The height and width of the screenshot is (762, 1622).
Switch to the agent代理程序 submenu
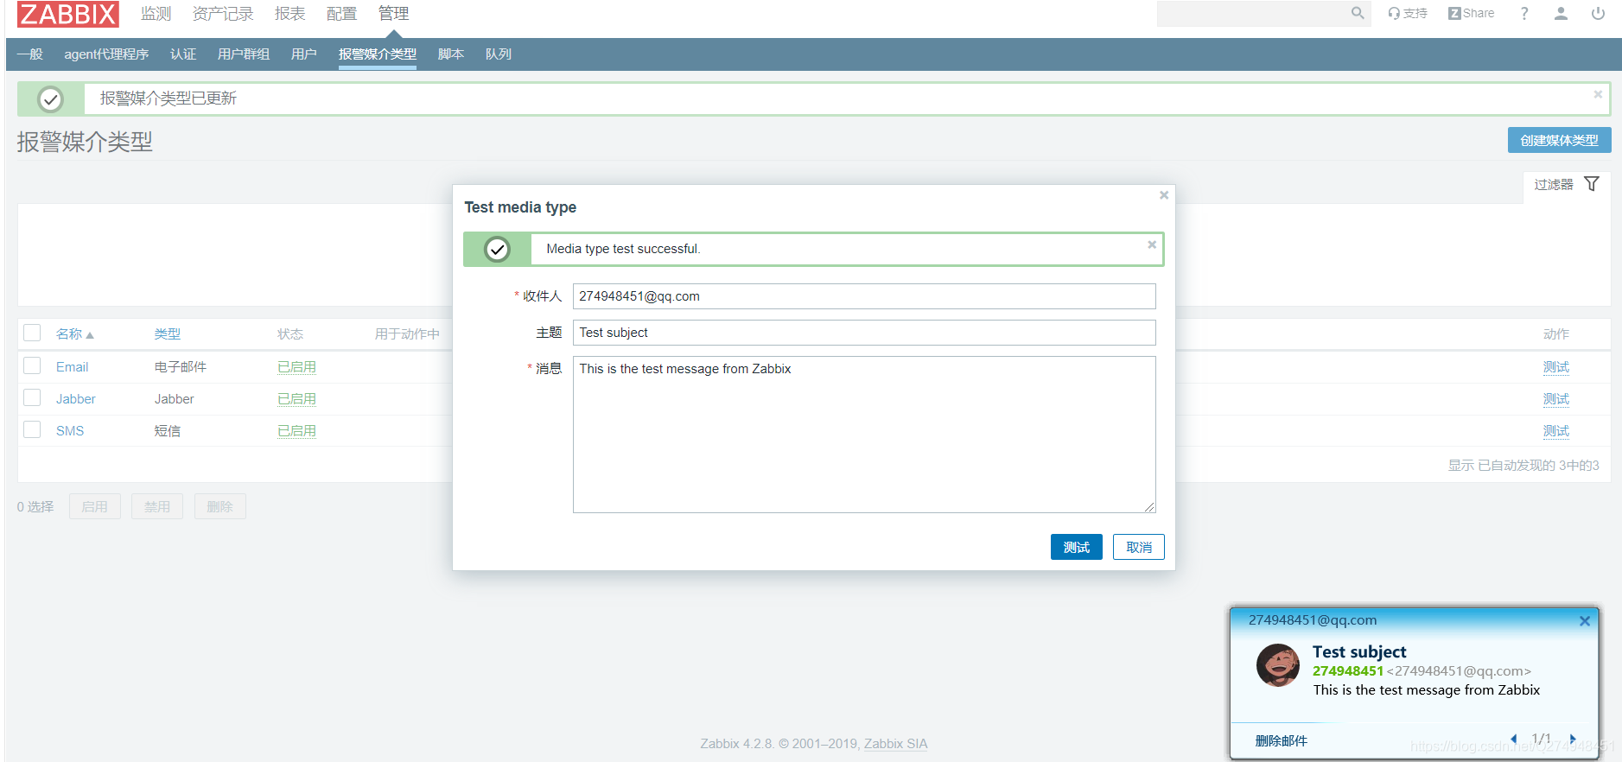(106, 54)
